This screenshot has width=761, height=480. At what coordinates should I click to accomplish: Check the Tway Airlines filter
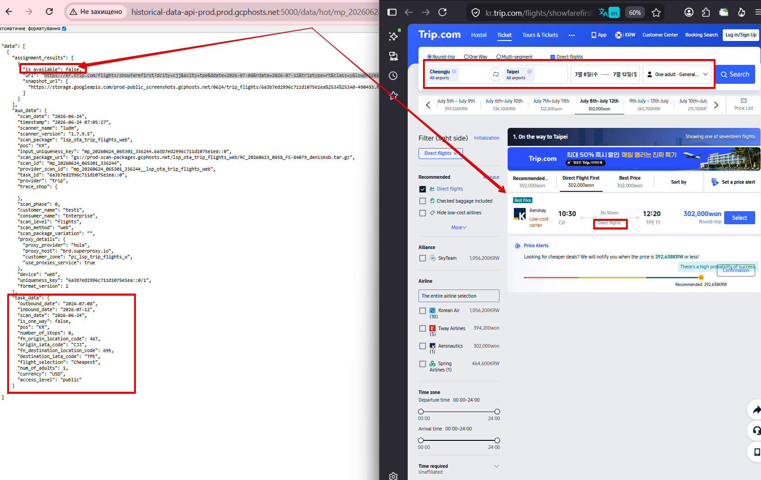(423, 328)
